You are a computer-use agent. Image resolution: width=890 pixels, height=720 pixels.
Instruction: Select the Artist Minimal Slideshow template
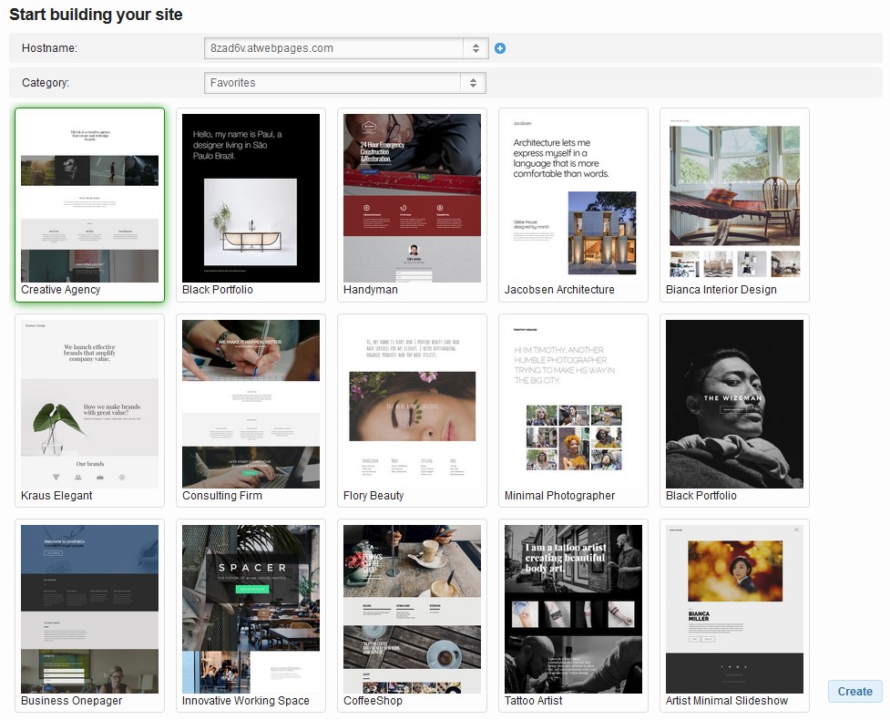pos(734,609)
